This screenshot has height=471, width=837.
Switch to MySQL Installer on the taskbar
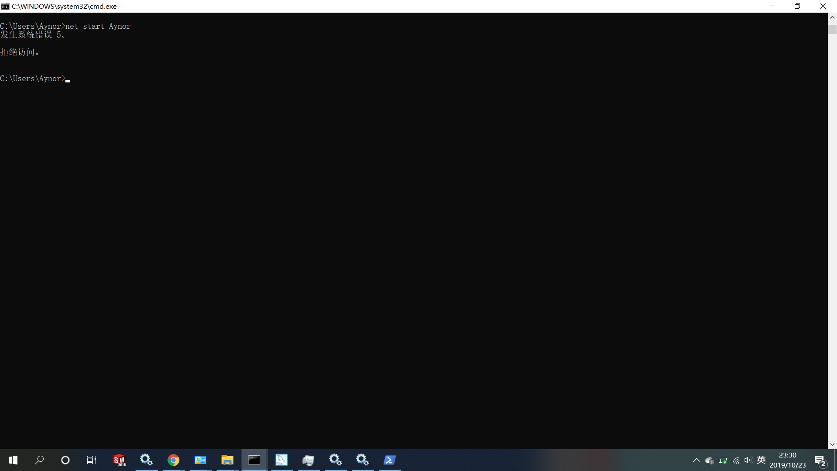coord(282,460)
